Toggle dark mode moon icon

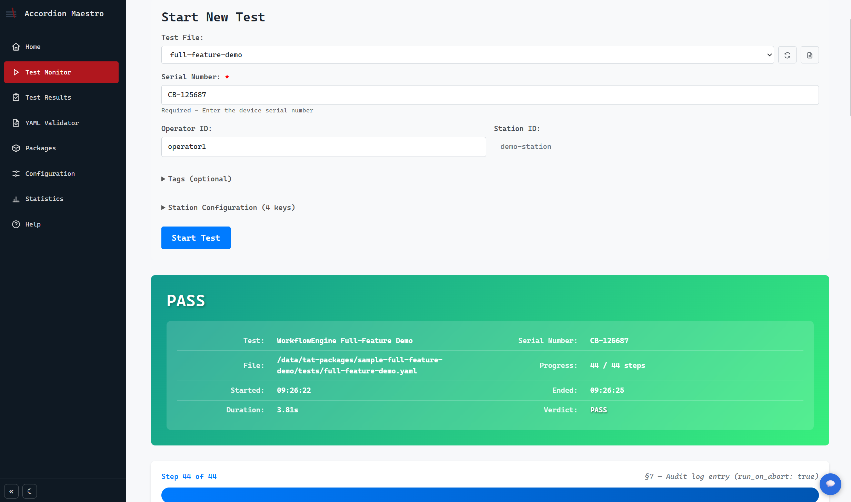[x=30, y=491]
